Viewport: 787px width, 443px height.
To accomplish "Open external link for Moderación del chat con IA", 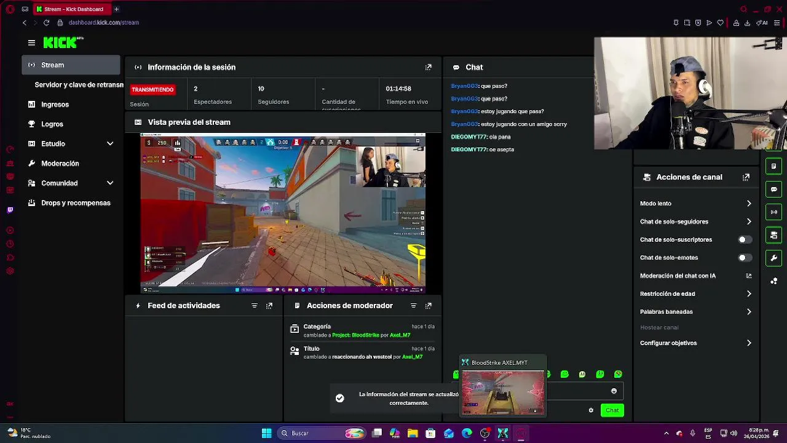I will click(749, 276).
